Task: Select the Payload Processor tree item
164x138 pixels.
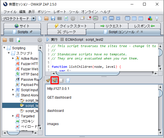Action: tap(27, 85)
